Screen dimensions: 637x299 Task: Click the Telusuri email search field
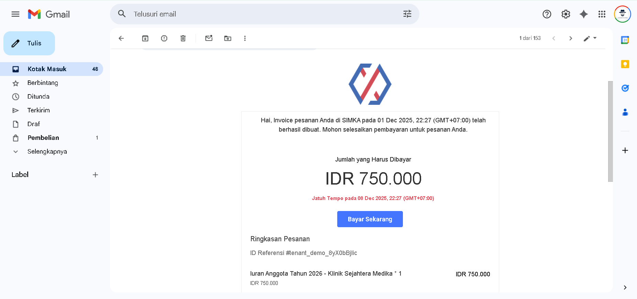pos(261,14)
